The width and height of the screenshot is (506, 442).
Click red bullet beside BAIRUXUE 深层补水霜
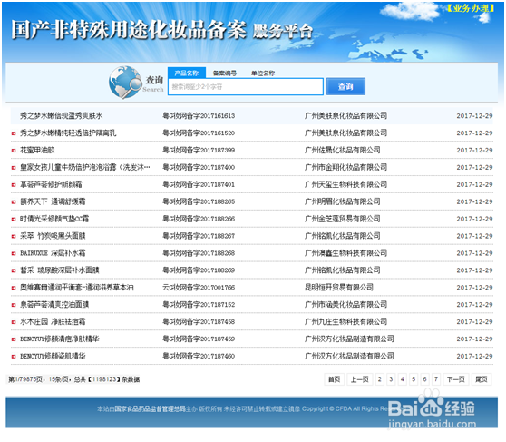[x=14, y=253]
